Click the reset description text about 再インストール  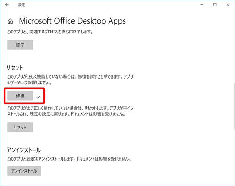[x=70, y=111]
